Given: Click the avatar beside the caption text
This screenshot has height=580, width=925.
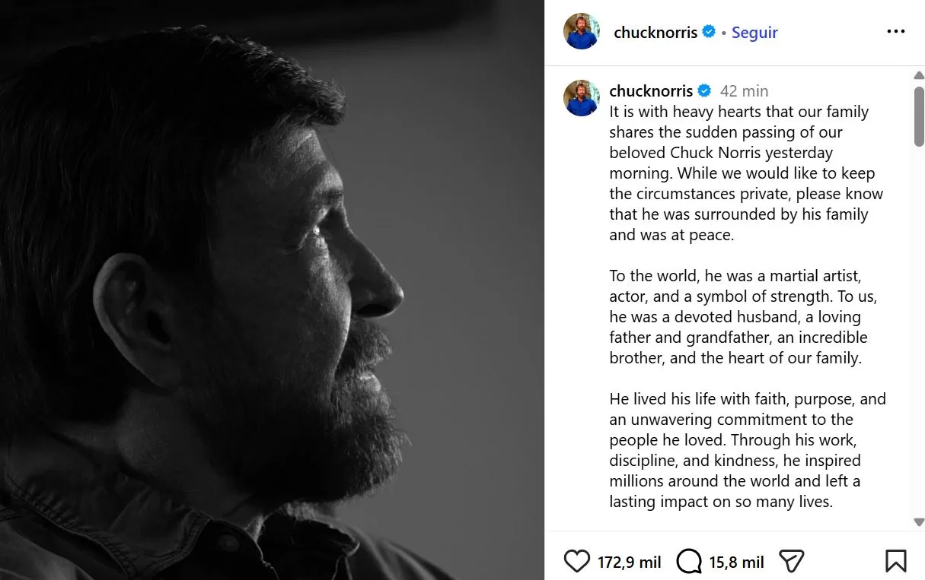Looking at the screenshot, I should [581, 97].
